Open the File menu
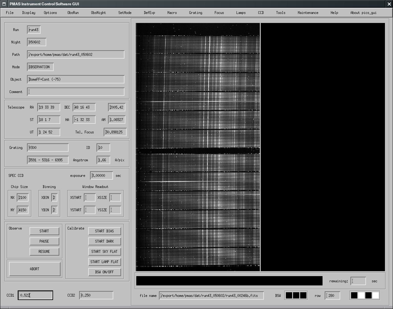The height and width of the screenshot is (309, 393). tap(10, 13)
